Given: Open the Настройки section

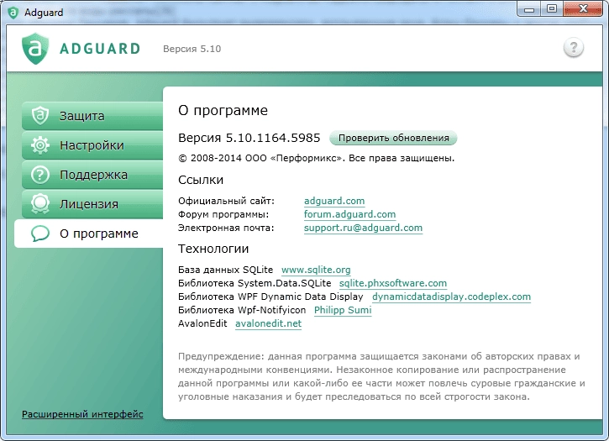Looking at the screenshot, I should (x=92, y=145).
